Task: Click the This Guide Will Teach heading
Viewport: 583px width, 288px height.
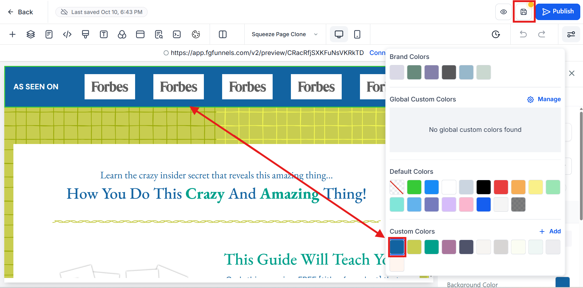Action: coord(305,259)
